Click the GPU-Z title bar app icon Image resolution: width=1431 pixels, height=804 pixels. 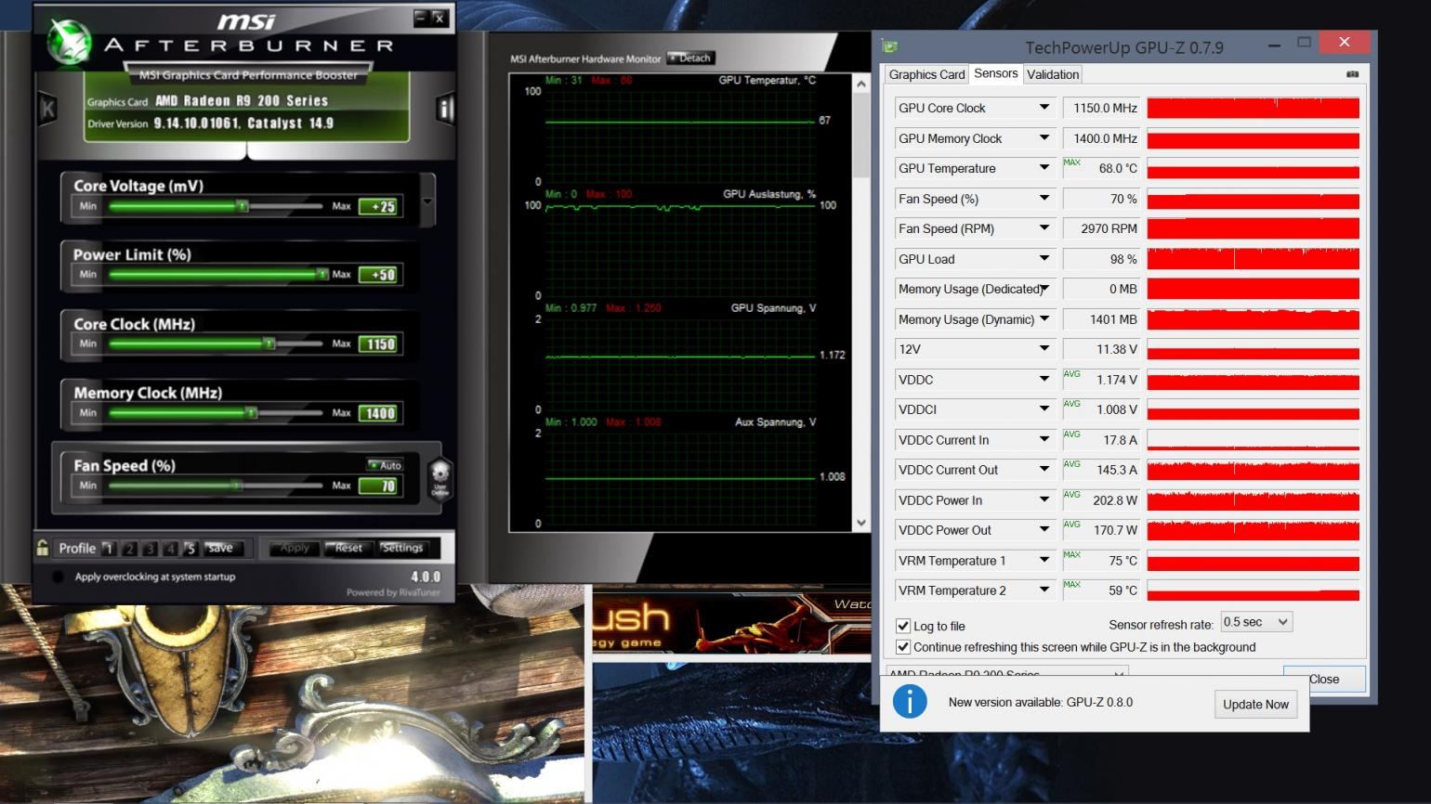tap(890, 46)
